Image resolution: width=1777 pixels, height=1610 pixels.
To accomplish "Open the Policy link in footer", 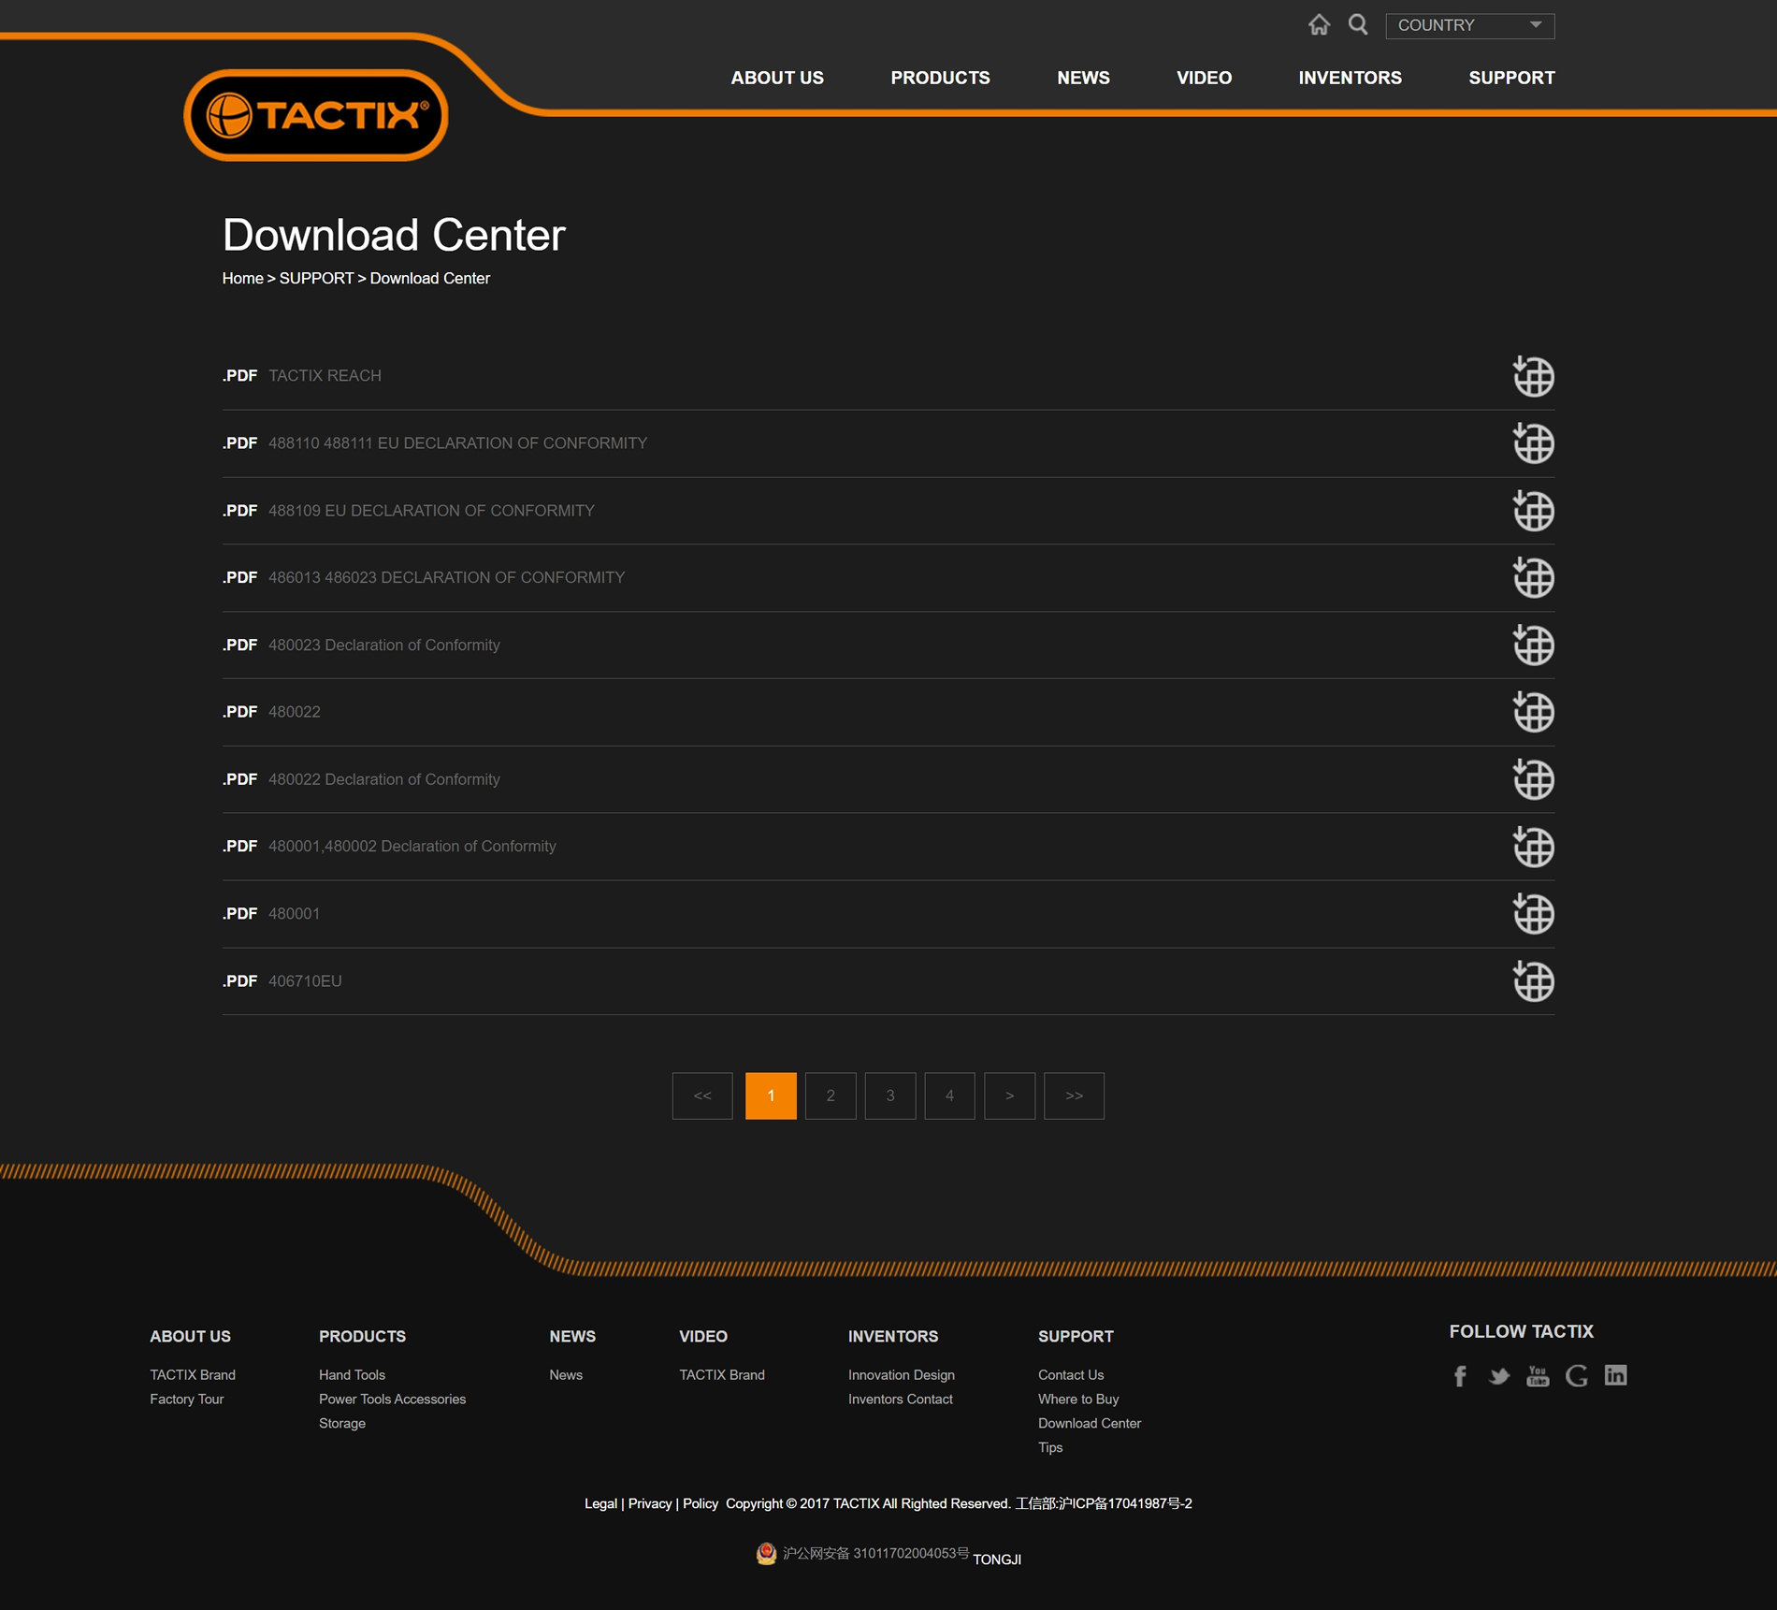I will 701,1504.
